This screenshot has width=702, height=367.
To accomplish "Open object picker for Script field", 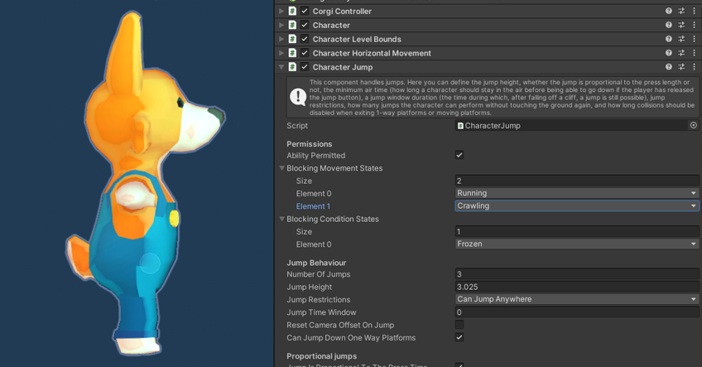I will [x=693, y=126].
